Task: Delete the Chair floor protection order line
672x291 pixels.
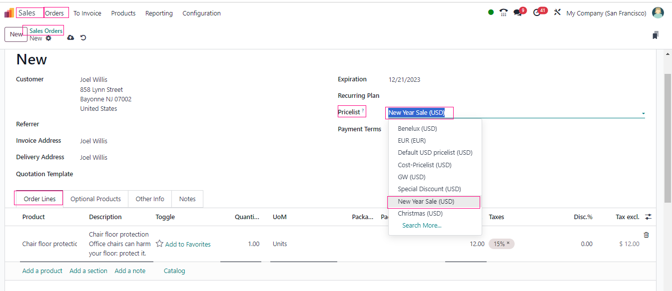Action: tap(646, 235)
